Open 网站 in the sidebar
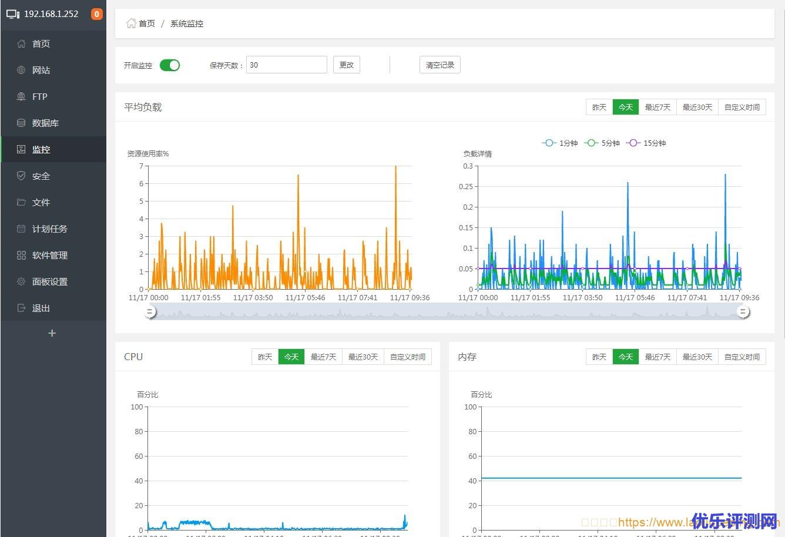 53,70
